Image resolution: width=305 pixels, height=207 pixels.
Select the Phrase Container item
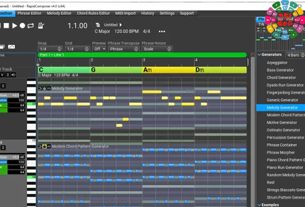(282, 145)
